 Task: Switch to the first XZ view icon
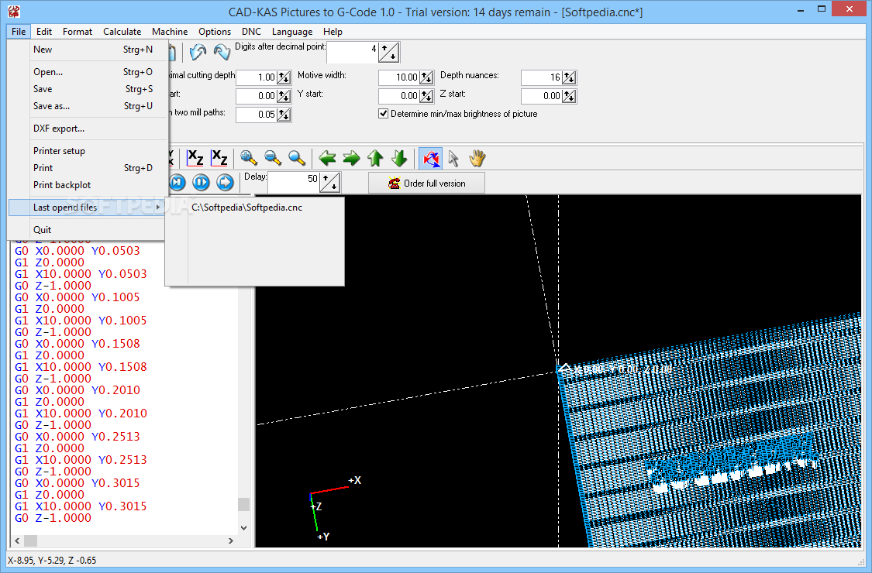195,158
